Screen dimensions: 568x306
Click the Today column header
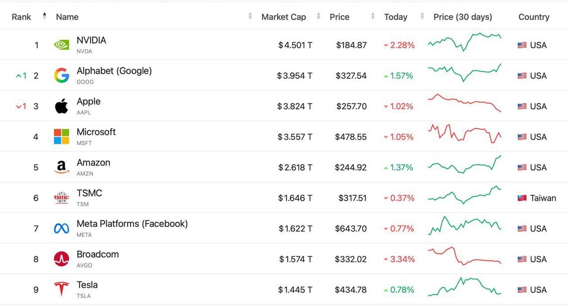[396, 17]
